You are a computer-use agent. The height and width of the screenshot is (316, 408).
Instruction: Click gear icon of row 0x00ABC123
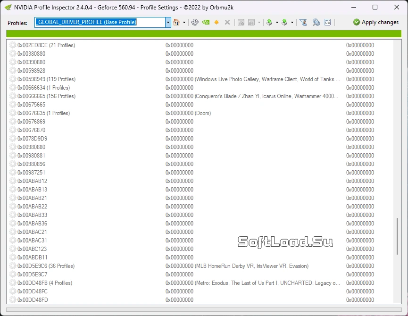point(13,249)
